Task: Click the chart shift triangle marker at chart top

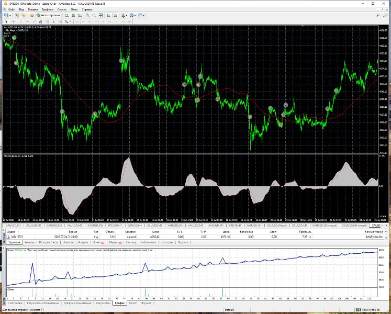Action: coord(303,26)
